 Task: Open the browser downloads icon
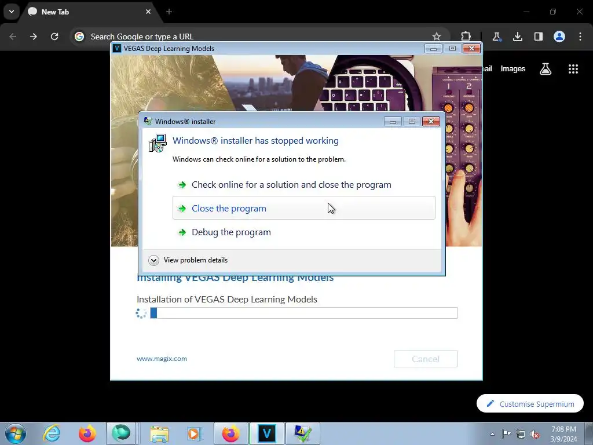tap(517, 37)
